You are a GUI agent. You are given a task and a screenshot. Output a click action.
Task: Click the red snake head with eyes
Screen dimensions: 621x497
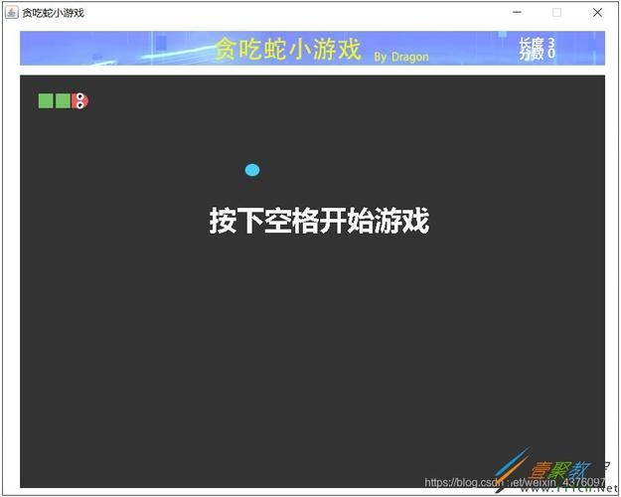(79, 100)
